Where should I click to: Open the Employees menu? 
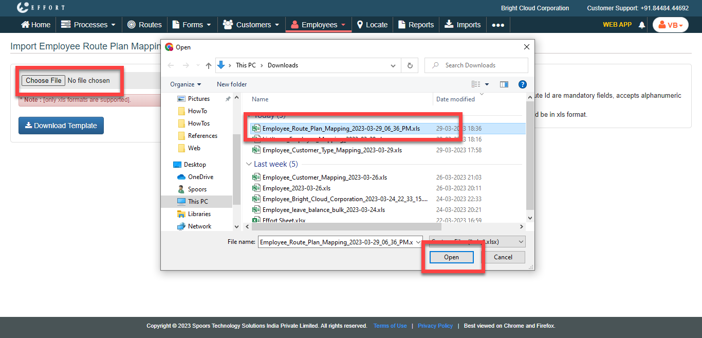tap(319, 25)
